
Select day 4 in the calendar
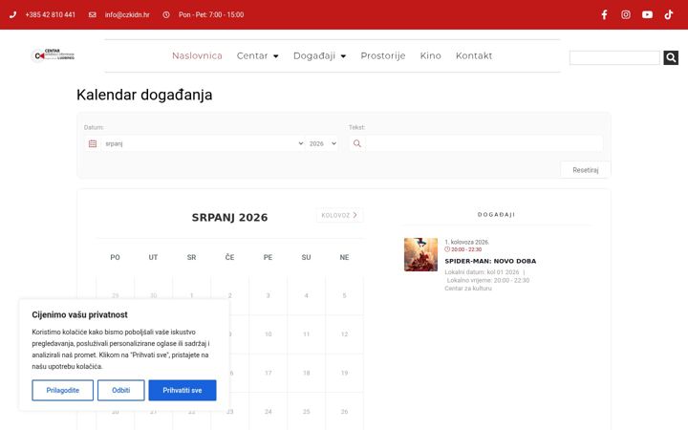[x=307, y=295]
